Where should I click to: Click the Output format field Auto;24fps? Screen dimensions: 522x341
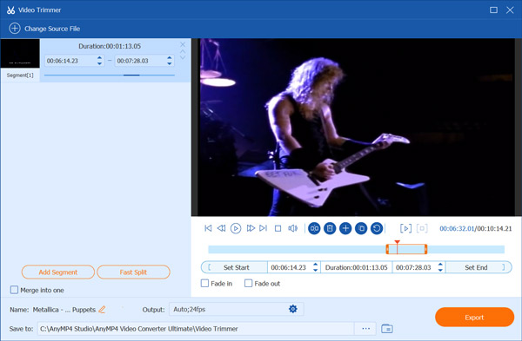[237, 309]
